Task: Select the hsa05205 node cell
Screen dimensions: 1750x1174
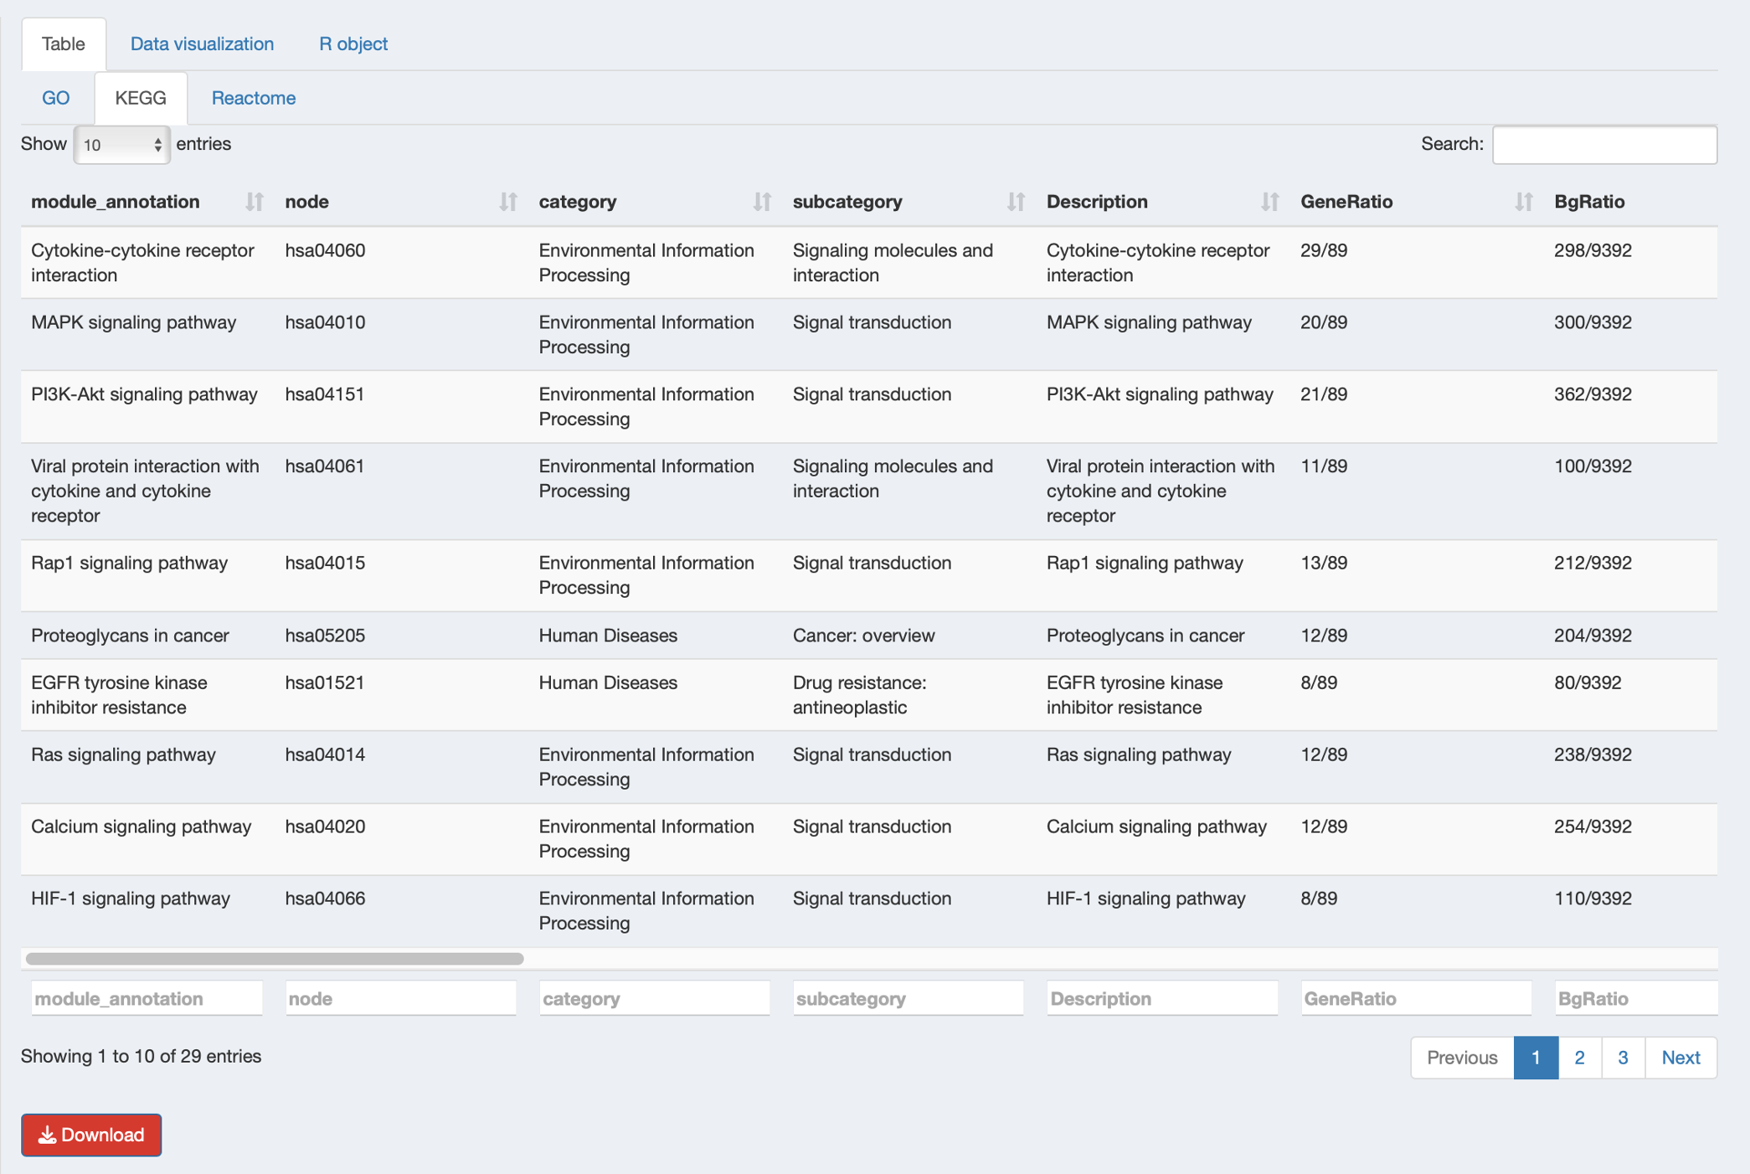Action: [x=325, y=636]
